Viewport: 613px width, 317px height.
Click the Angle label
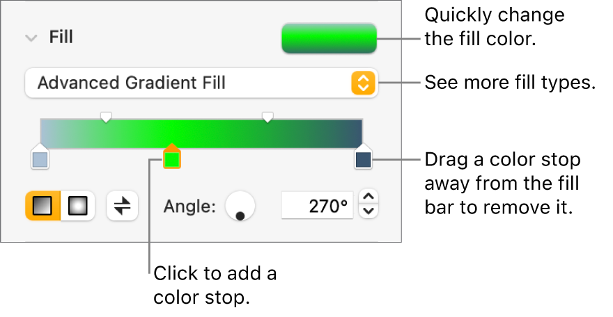tap(189, 206)
